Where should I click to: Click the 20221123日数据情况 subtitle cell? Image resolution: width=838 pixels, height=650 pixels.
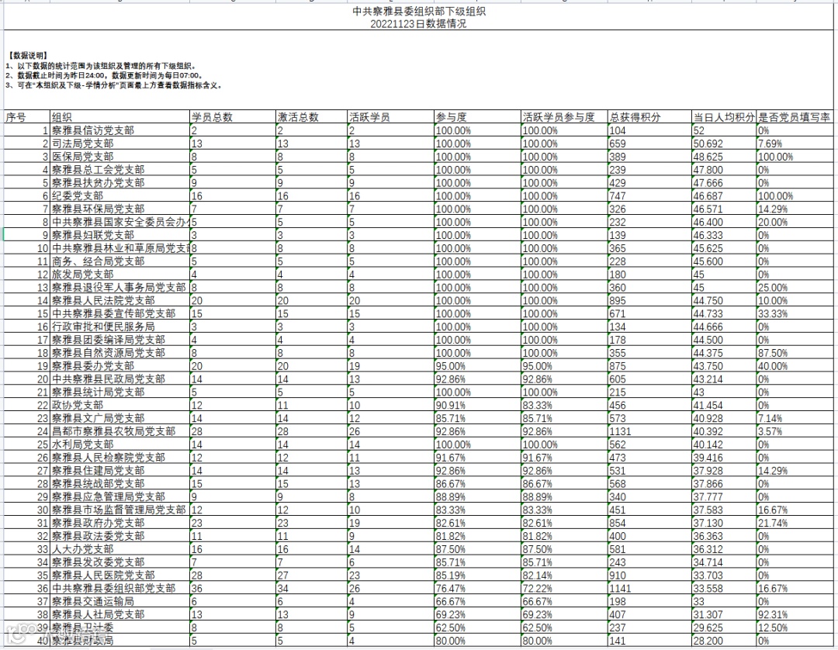419,24
